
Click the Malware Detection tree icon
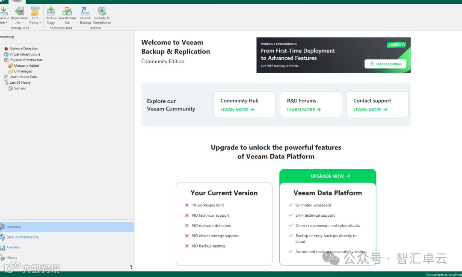6,49
